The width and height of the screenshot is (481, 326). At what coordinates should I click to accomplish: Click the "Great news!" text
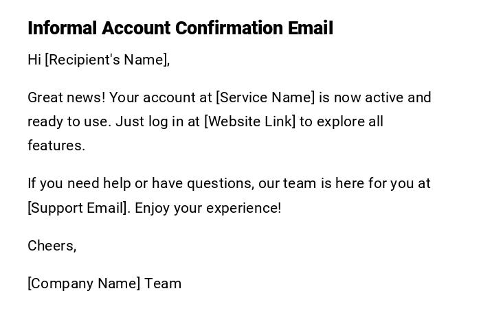point(67,97)
